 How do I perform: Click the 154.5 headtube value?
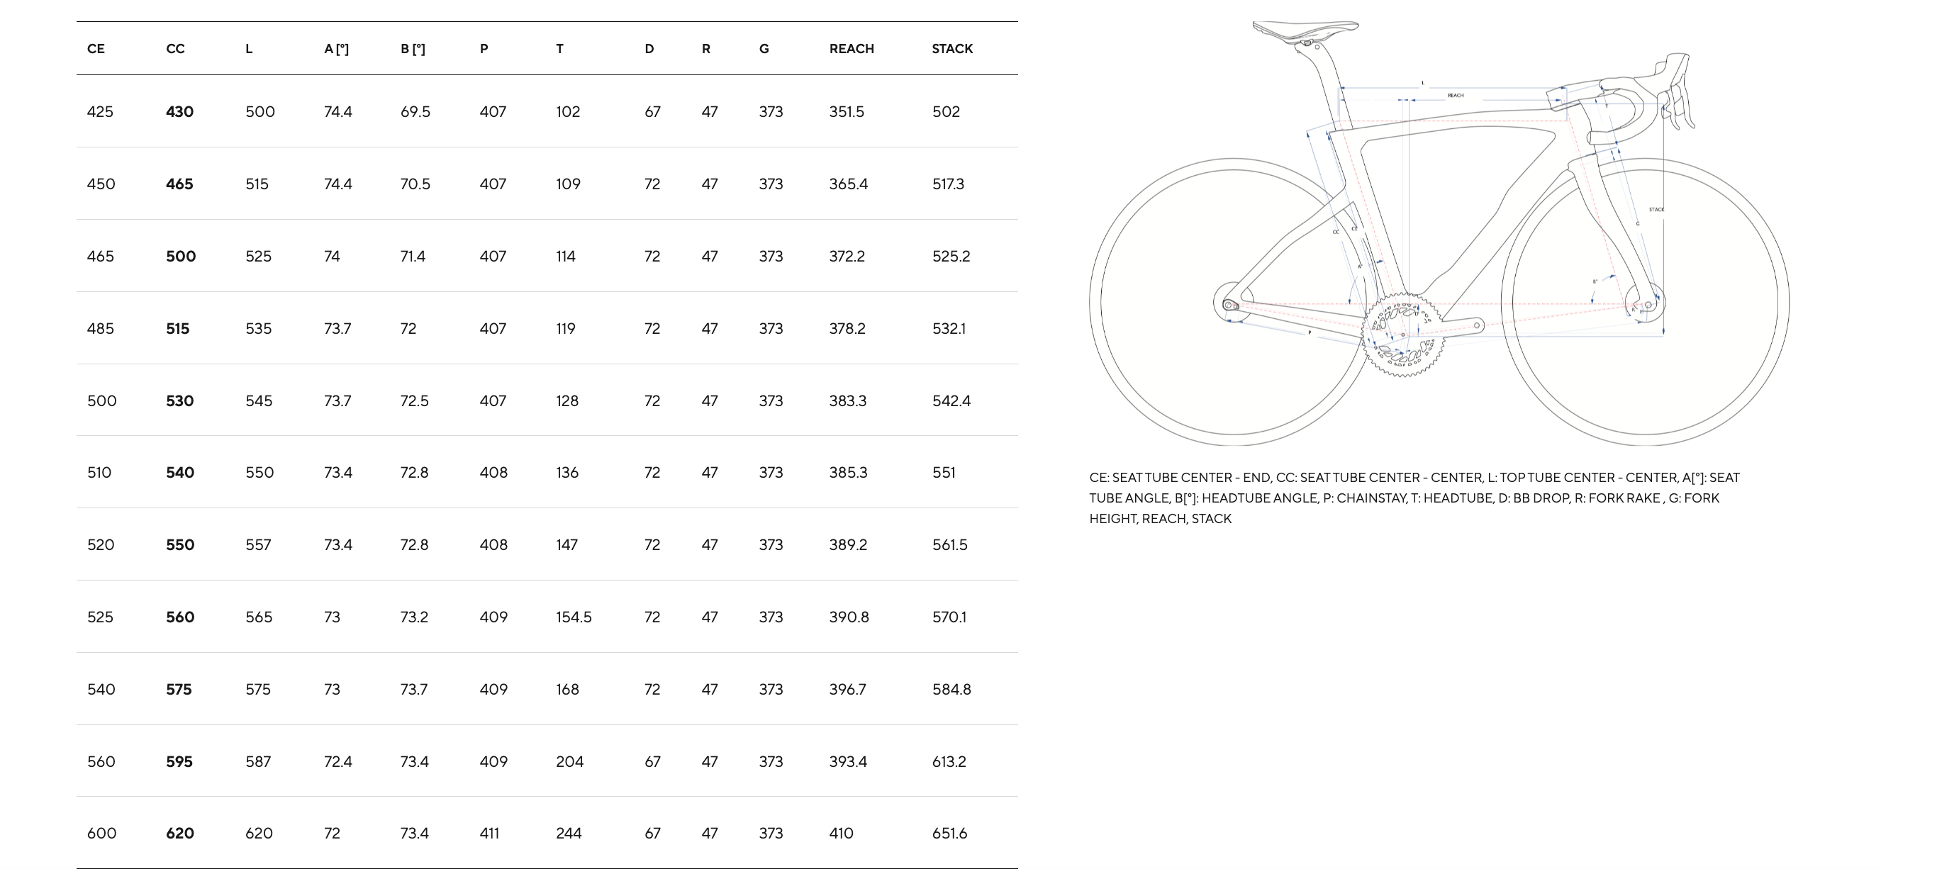[574, 617]
